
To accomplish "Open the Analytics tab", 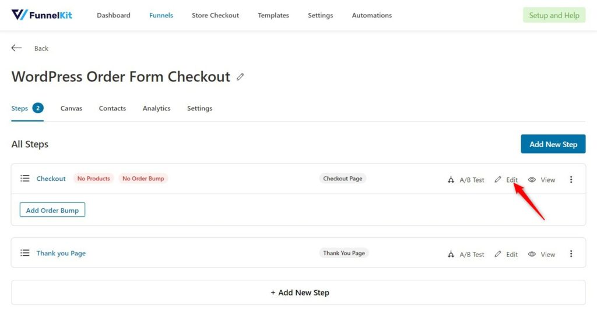I will tap(156, 108).
